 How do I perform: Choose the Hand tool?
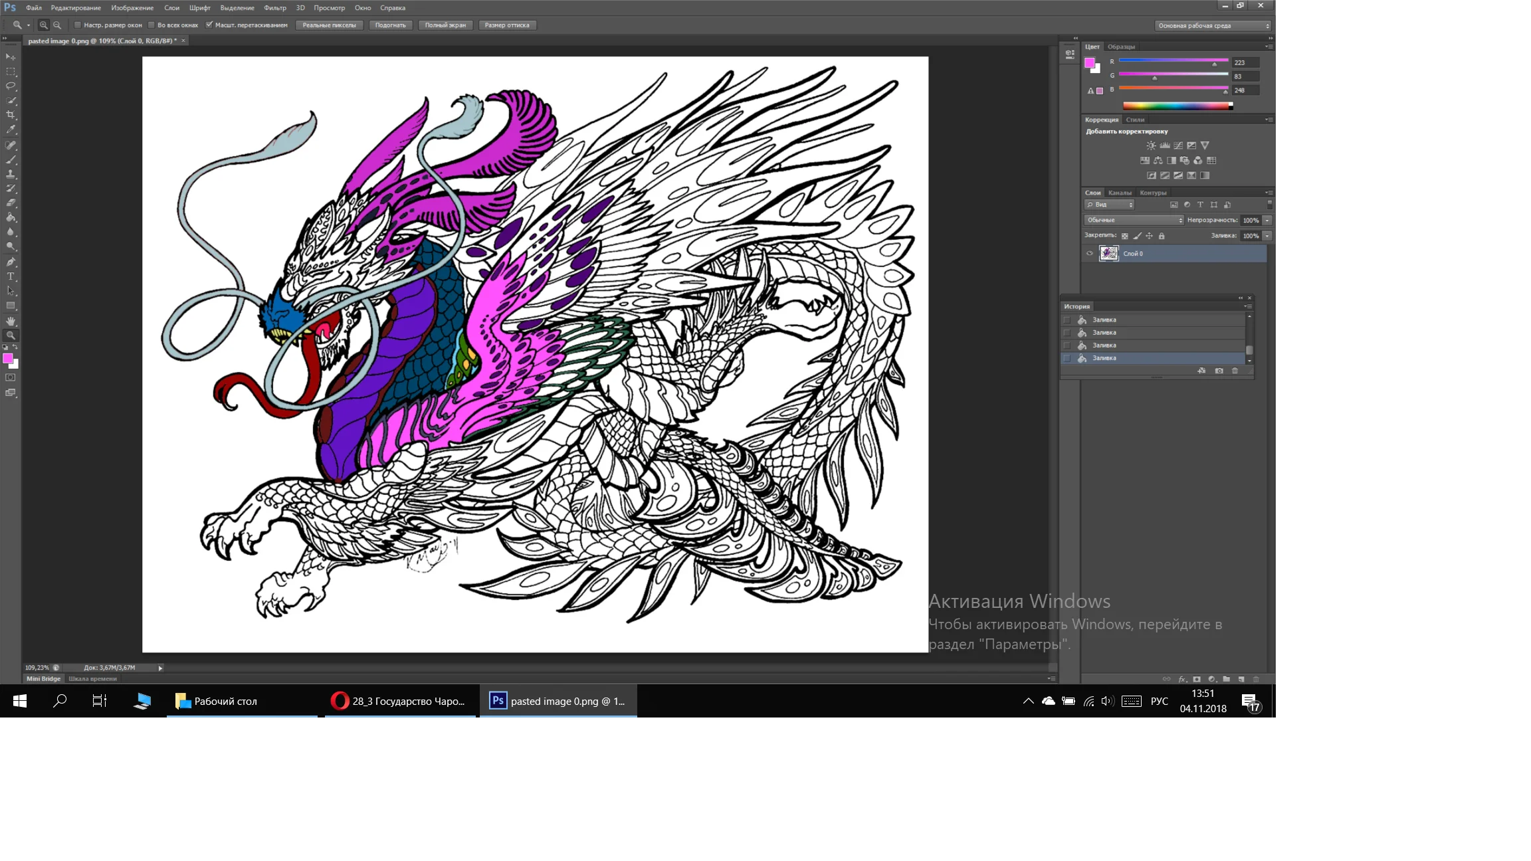tap(11, 321)
